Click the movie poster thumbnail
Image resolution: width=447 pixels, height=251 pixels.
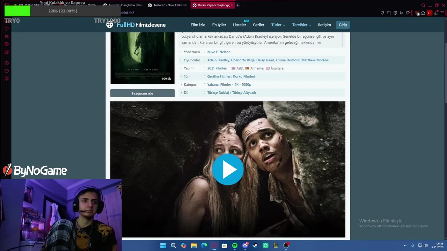[x=142, y=58]
